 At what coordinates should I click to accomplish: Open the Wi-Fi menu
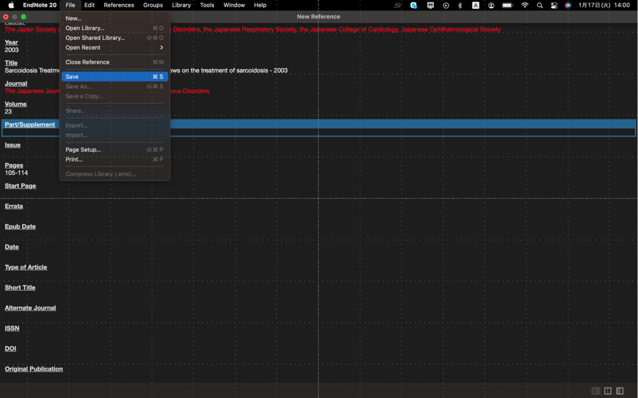[525, 5]
